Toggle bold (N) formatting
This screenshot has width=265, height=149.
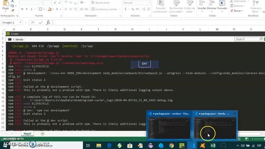pos(22,9)
